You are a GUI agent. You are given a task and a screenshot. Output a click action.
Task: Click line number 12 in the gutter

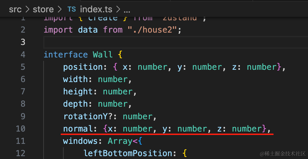(x=20, y=153)
